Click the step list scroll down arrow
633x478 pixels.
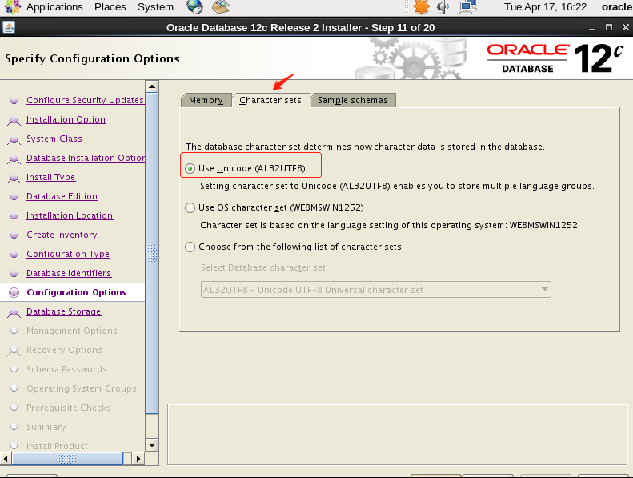pyautogui.click(x=152, y=445)
